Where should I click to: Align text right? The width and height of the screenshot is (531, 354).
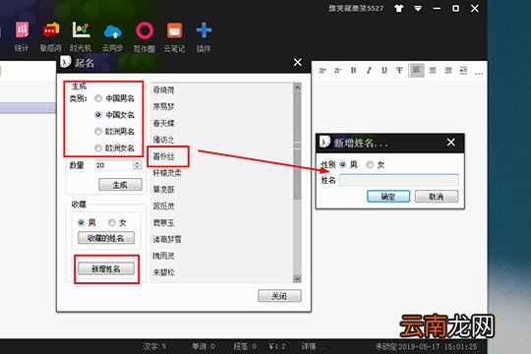tap(448, 71)
